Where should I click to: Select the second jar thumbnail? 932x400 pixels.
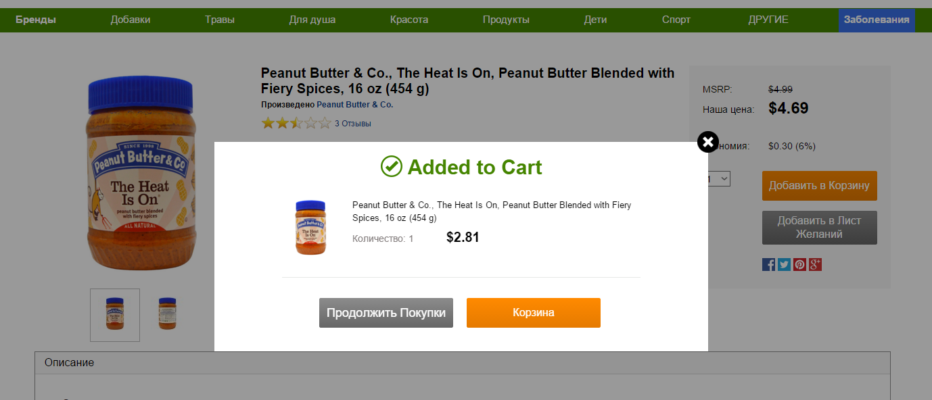167,314
